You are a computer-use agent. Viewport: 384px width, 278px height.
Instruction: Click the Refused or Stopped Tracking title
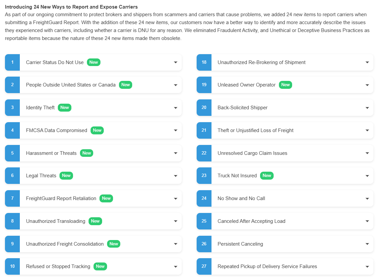point(58,266)
